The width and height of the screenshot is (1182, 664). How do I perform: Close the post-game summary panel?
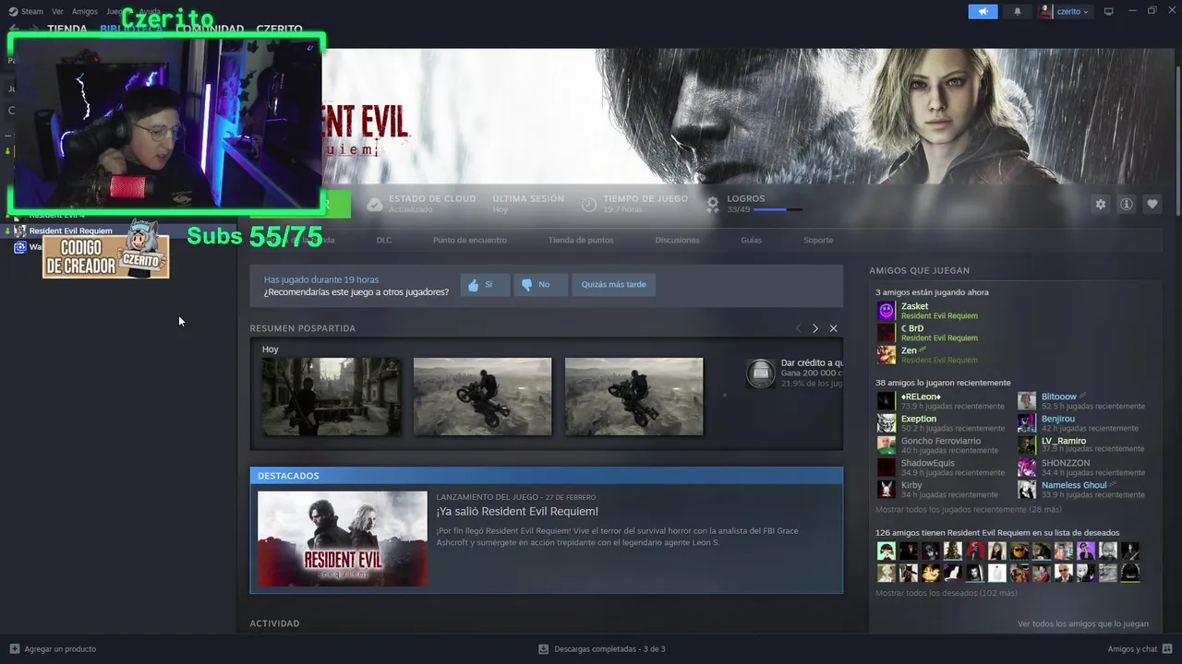coord(833,328)
